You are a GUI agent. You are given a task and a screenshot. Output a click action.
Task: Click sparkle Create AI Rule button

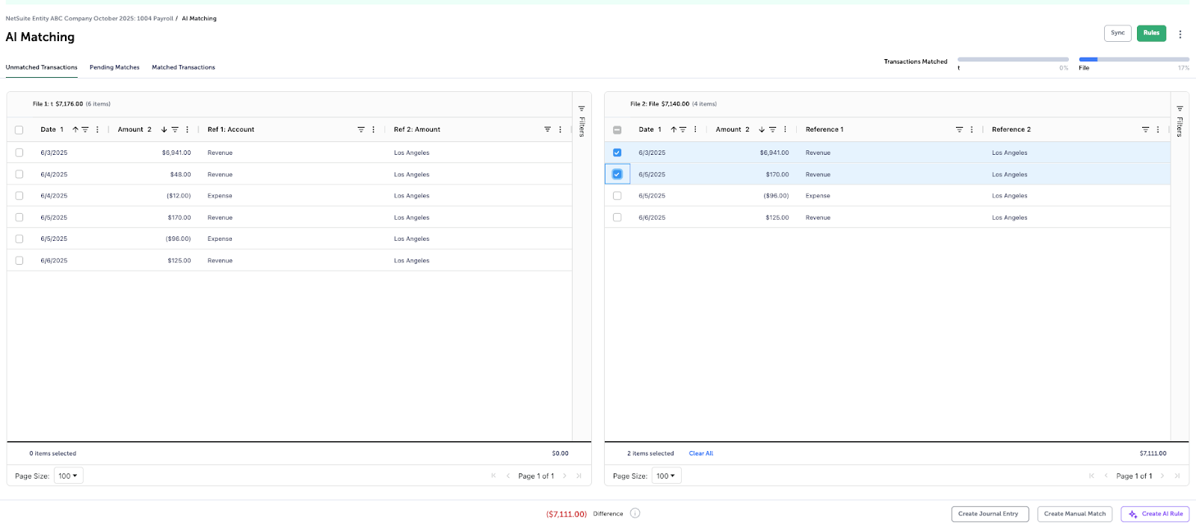(1155, 514)
